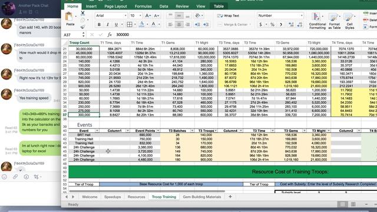The image size is (377, 212).
Task: Toggle Wrap Text
Action: [228, 16]
